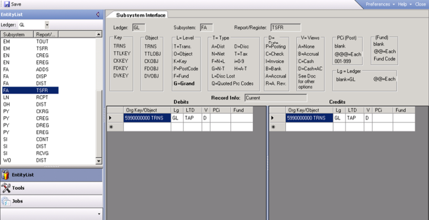Click Close in the top bar
The height and width of the screenshot is (220, 429).
click(x=420, y=4)
